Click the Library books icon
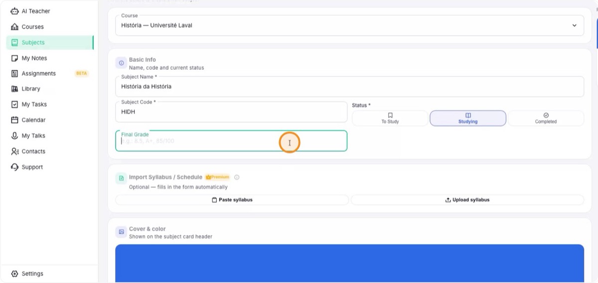 click(14, 89)
